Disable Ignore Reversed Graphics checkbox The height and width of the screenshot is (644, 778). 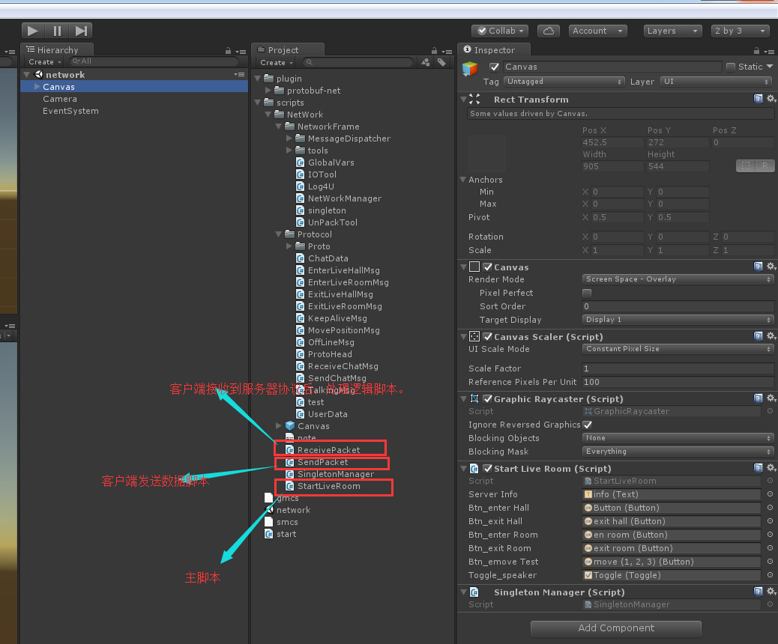click(x=589, y=424)
